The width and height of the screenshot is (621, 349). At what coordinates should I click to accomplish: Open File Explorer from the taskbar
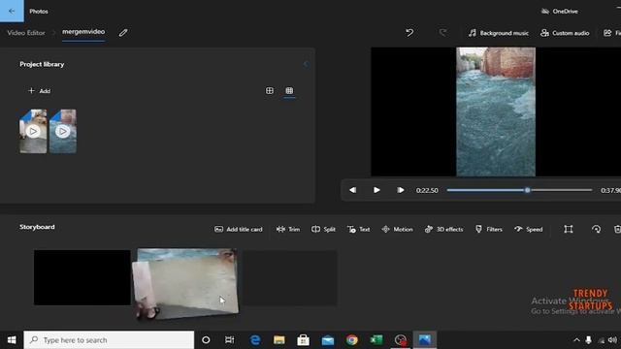click(x=279, y=340)
